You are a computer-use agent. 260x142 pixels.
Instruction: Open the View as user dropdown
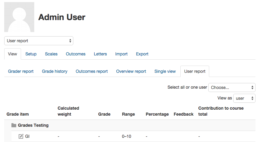[x=244, y=98]
